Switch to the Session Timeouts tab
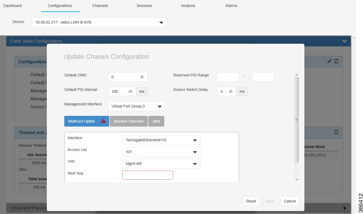The height and width of the screenshot is (214, 363). click(129, 121)
